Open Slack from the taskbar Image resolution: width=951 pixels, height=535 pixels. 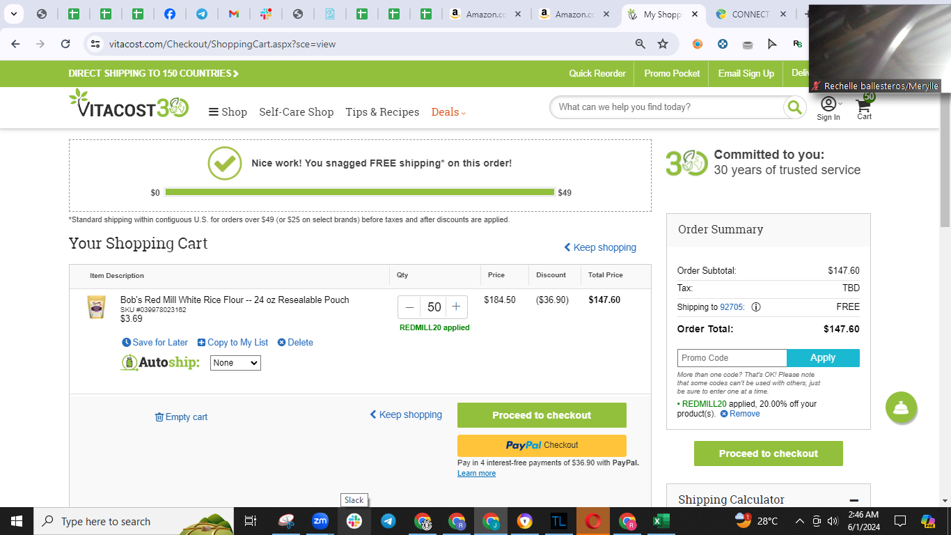pos(354,521)
